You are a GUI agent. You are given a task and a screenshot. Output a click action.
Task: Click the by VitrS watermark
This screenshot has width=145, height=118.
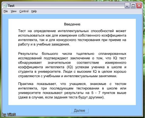[x=9, y=115]
